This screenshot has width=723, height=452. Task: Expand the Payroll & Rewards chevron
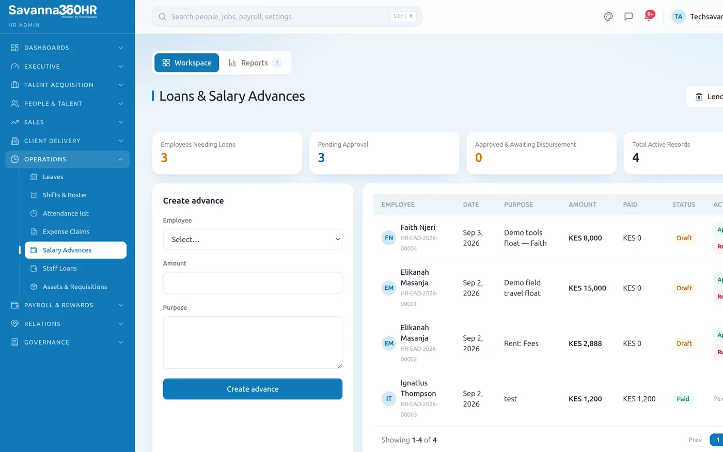click(x=120, y=305)
